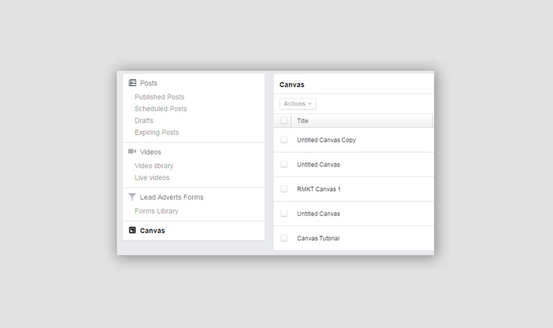
Task: Open the Untitled Canvas Copy entry
Action: (x=326, y=140)
